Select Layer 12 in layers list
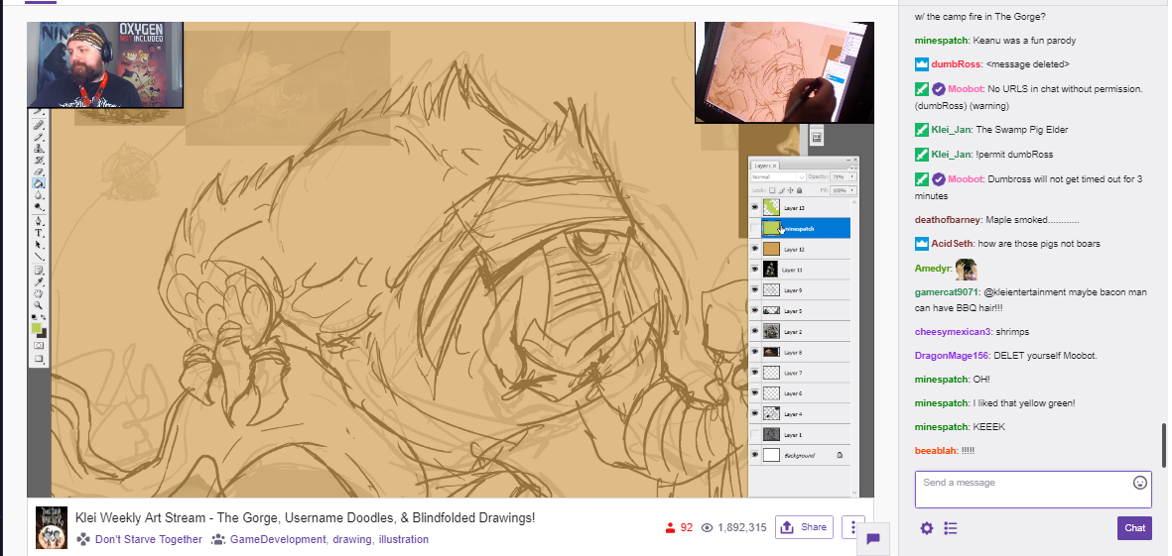 804,249
